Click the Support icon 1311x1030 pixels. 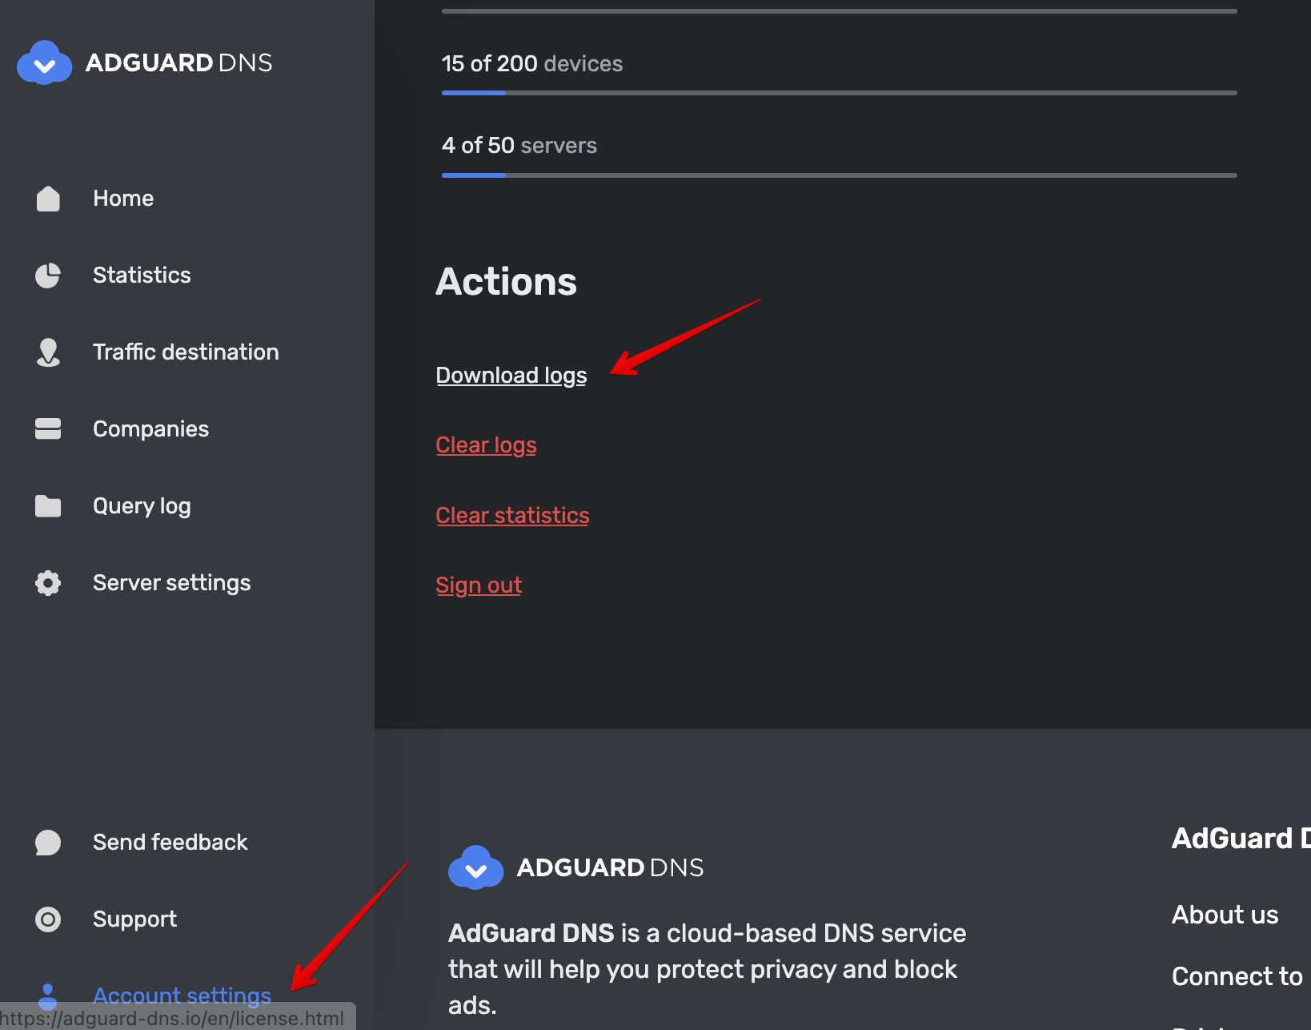click(x=47, y=919)
